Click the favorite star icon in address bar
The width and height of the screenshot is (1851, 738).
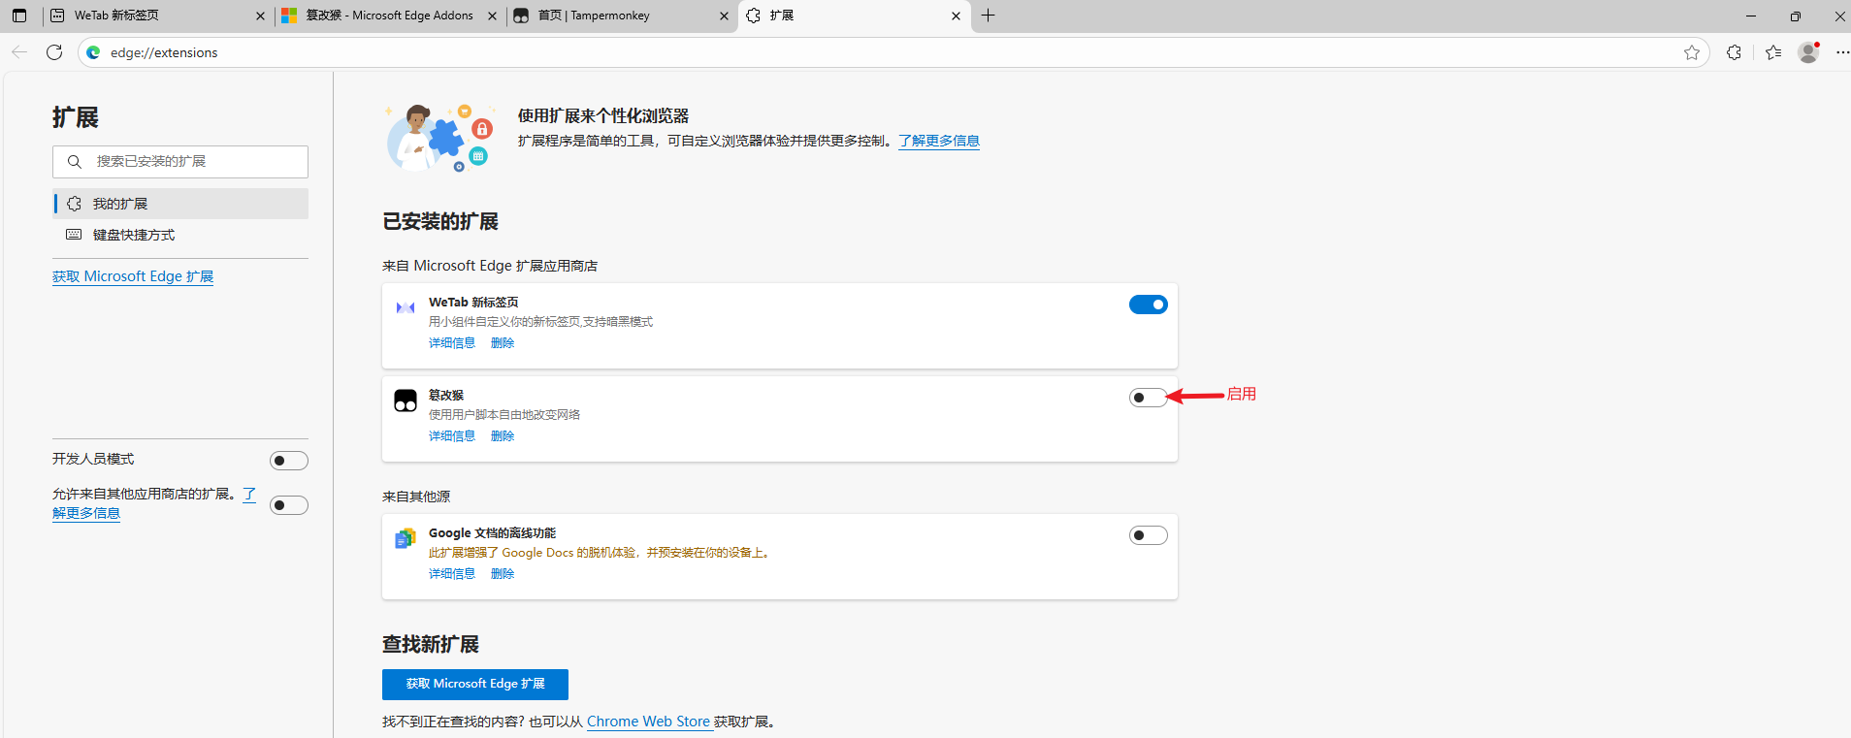[x=1692, y=52]
